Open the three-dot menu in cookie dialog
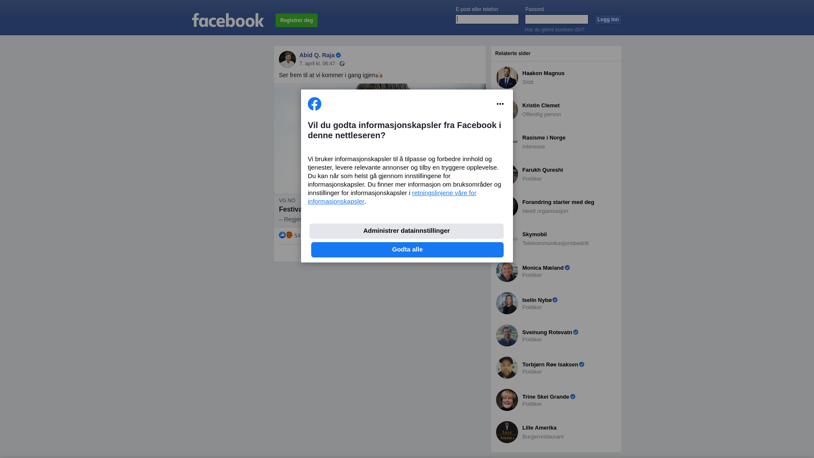814x458 pixels. click(x=500, y=104)
